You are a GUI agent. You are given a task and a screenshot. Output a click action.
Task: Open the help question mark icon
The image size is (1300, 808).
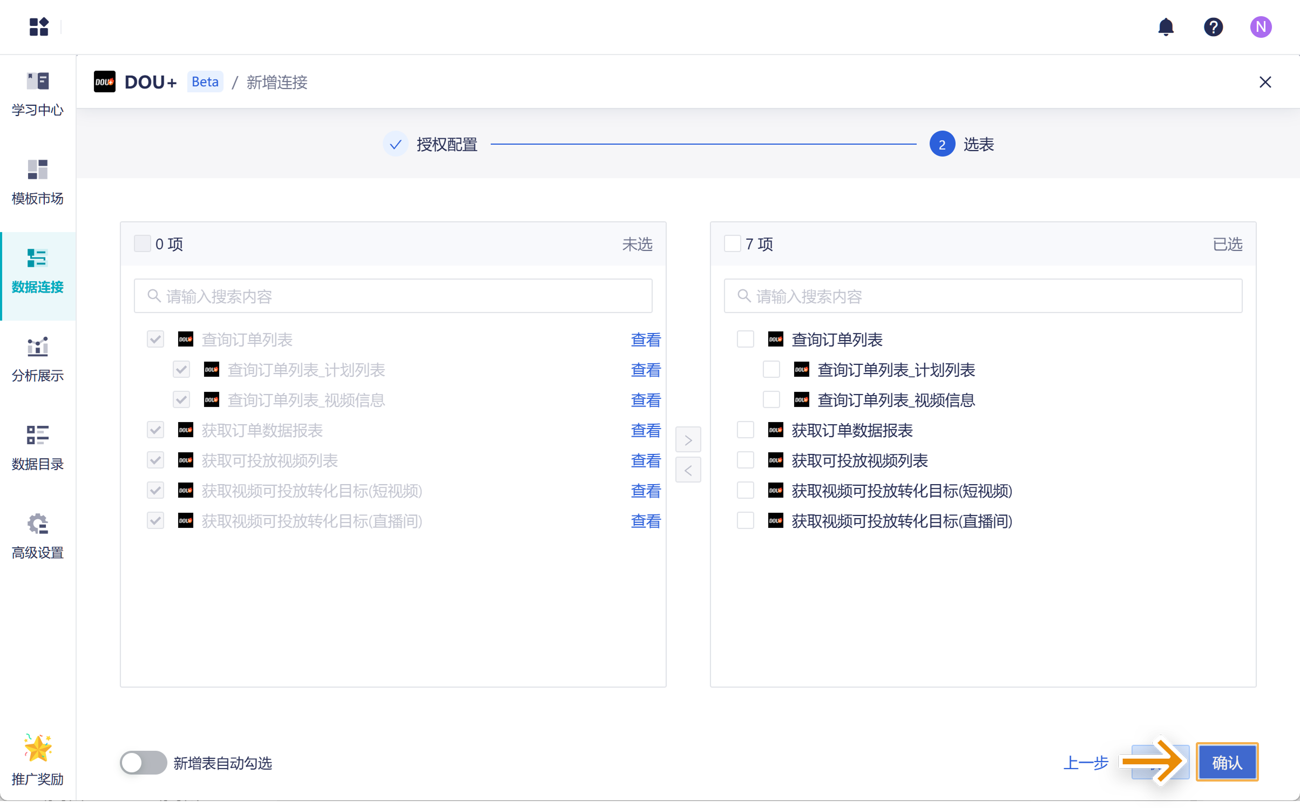pyautogui.click(x=1213, y=27)
